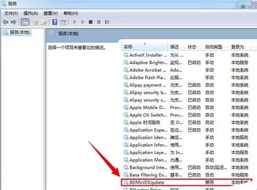Toggle the Show/Hide Console Tree toolbar icon
This screenshot has width=257, height=190.
coord(25,22)
